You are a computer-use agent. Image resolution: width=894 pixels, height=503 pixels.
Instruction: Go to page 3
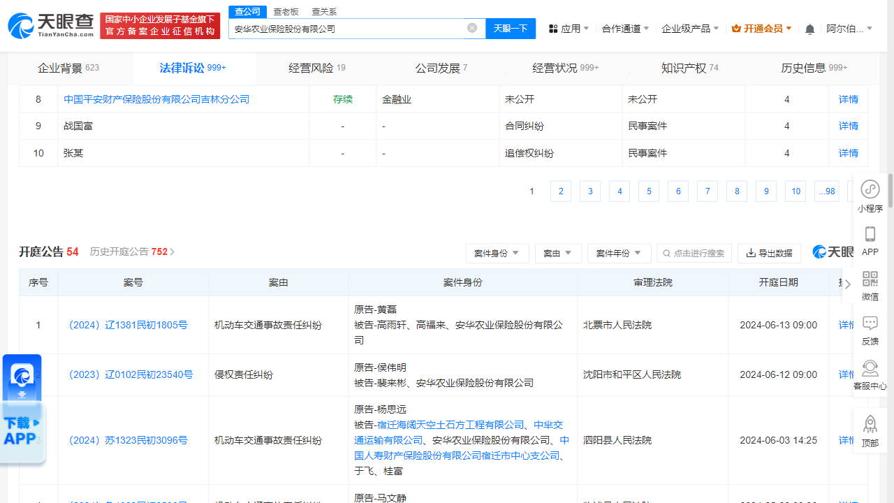[x=590, y=191]
